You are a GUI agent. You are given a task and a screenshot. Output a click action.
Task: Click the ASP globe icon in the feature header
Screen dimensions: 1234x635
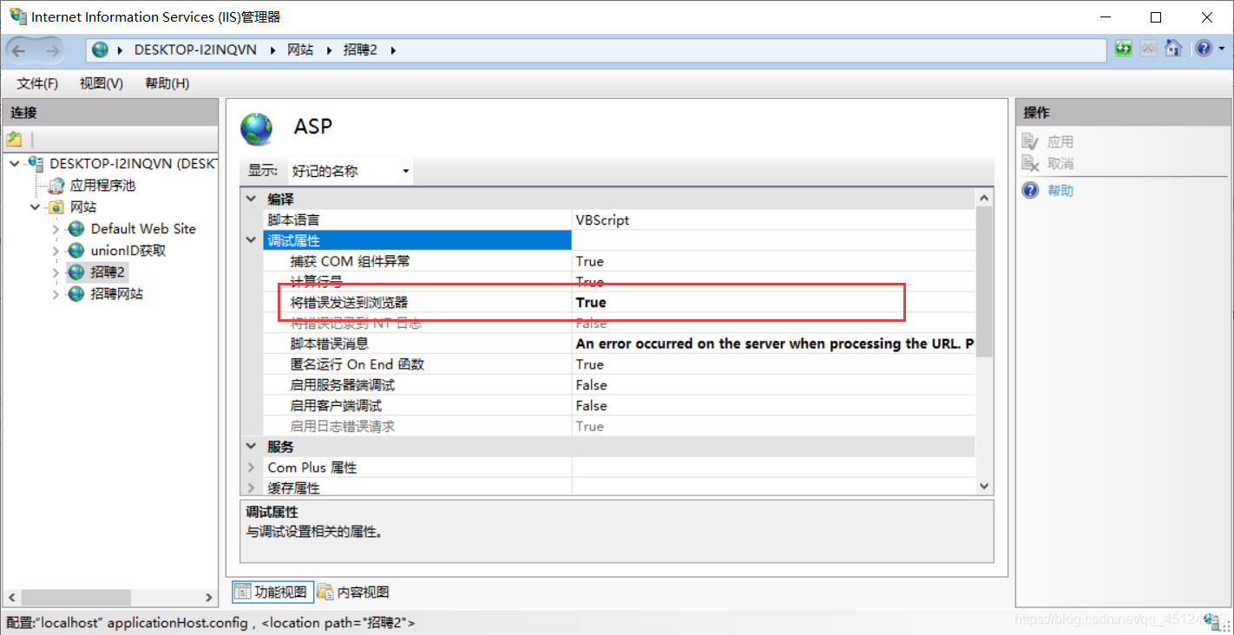click(254, 128)
